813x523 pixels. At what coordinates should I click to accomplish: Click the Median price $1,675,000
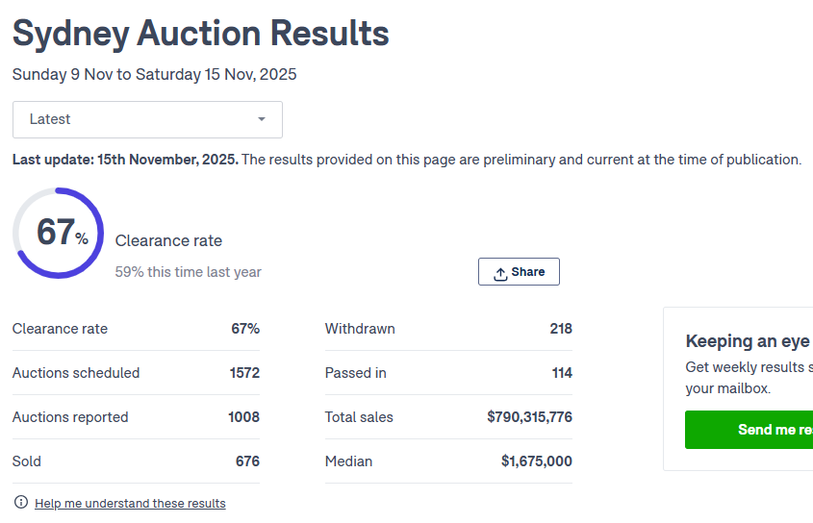tap(536, 461)
